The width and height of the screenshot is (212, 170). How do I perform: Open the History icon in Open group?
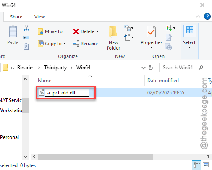(x=168, y=47)
